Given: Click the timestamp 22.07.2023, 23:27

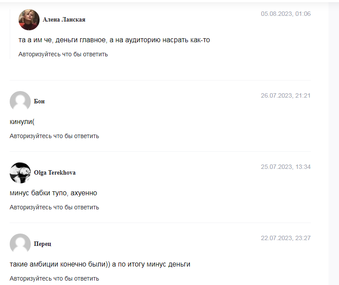Looking at the screenshot, I should click(286, 238).
